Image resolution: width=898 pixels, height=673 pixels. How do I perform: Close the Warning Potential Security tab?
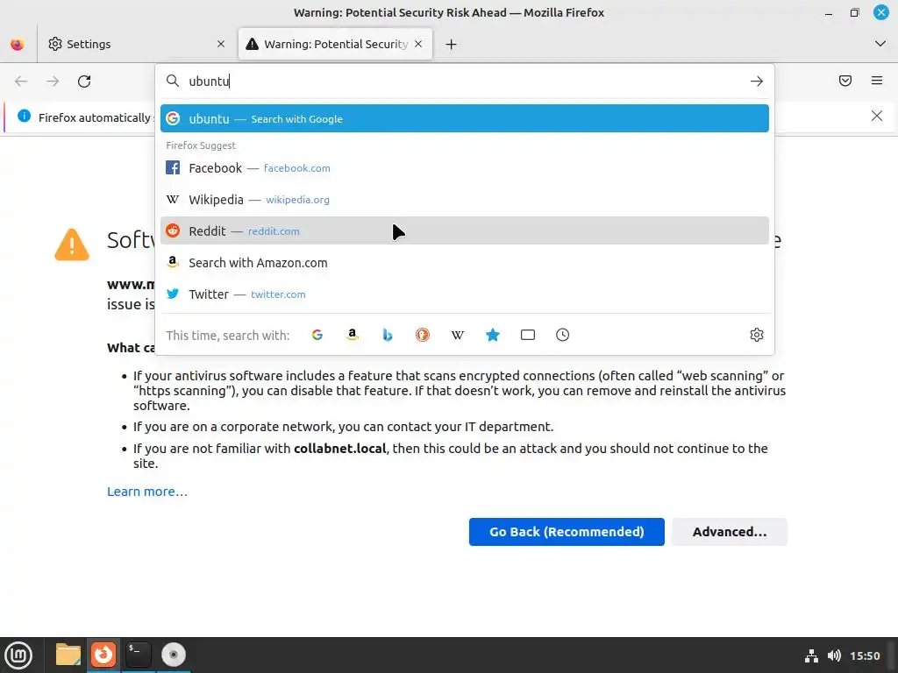[x=418, y=44]
